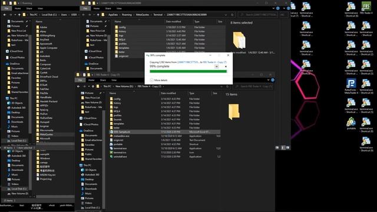
Task: Sort by Type column in FBS Trader window
Action: [191, 93]
